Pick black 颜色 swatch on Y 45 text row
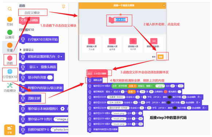The height and width of the screenshot is (137, 212). tap(169, 103)
